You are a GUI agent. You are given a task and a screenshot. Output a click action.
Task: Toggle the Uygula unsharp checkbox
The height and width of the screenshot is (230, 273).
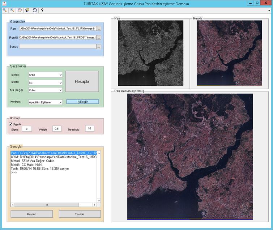click(10, 124)
